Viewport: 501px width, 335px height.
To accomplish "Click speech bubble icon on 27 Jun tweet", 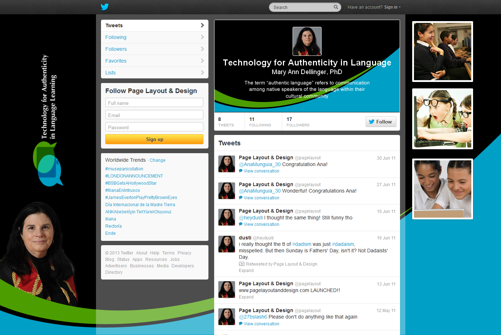I will [241, 198].
